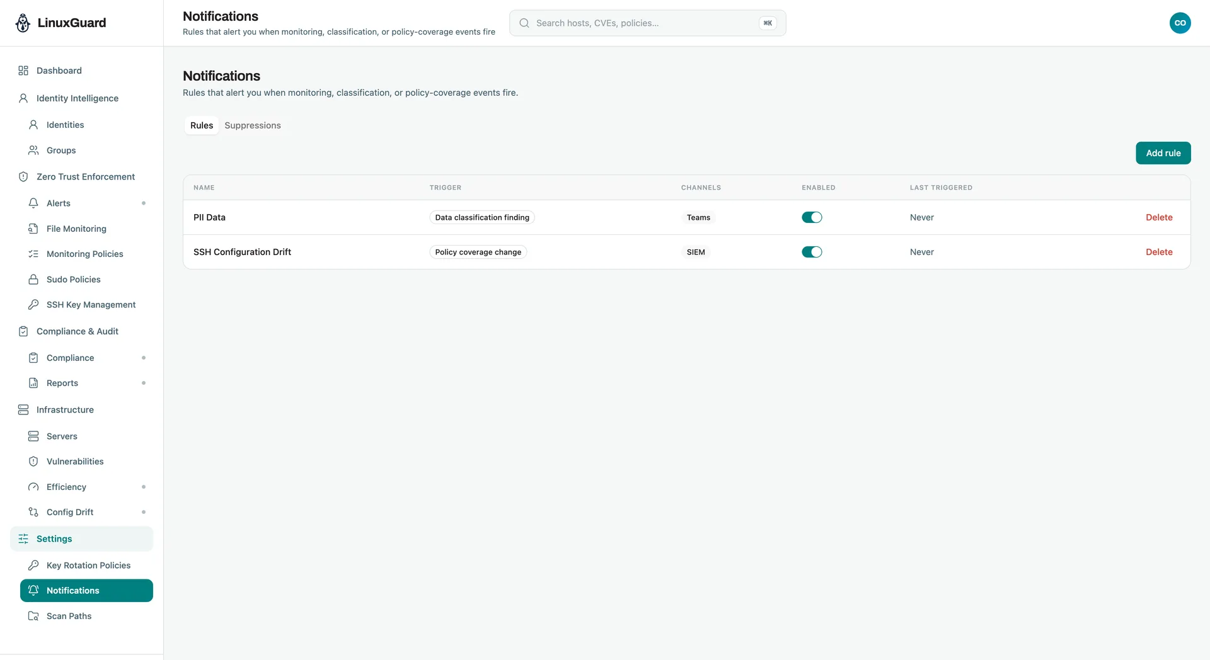Click the Efficiency status dot indicator
The image size is (1210, 660).
click(144, 487)
